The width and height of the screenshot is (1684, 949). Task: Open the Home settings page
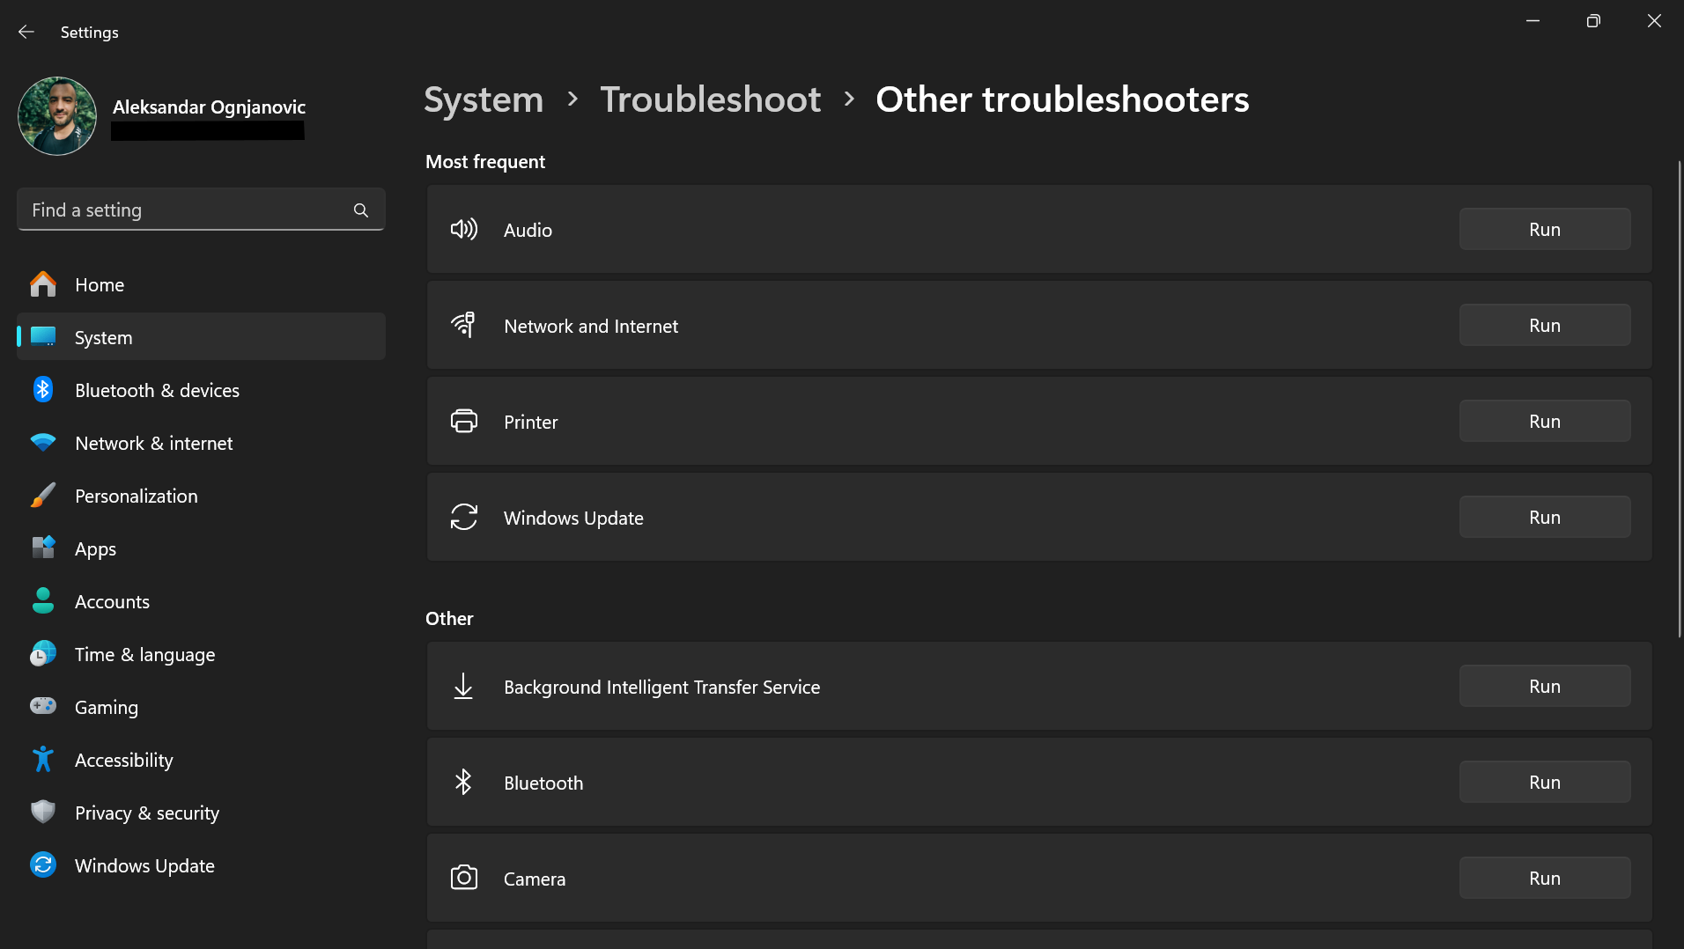(x=201, y=284)
